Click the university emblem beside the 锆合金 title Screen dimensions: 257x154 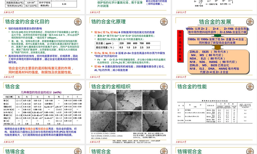[x=78, y=87]
